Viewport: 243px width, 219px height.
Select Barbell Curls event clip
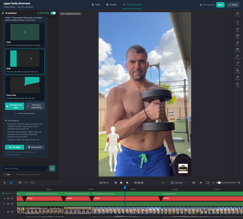click(x=202, y=194)
